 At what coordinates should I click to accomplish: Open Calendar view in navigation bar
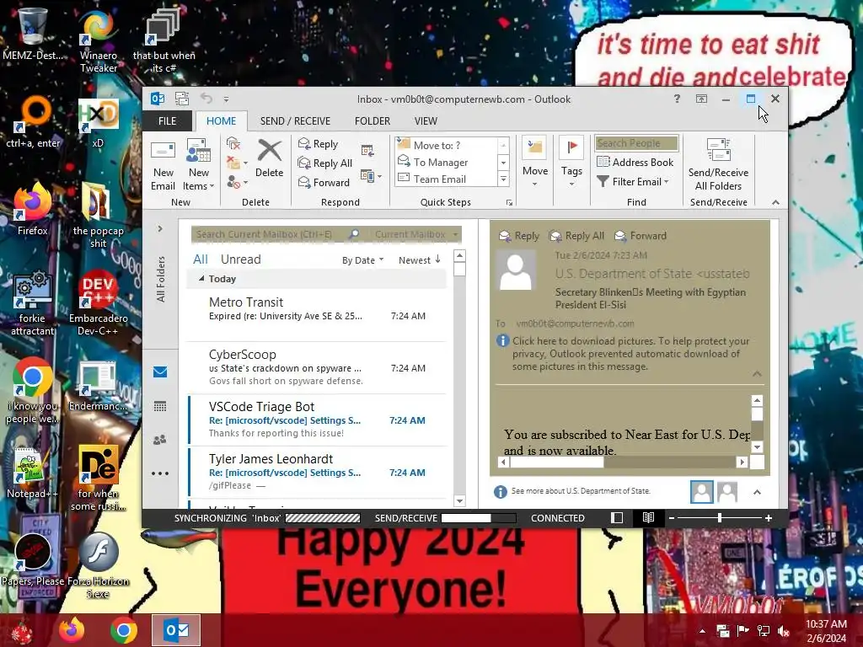pos(160,407)
